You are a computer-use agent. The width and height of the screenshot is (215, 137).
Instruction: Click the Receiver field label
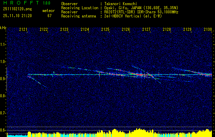tap(69, 12)
